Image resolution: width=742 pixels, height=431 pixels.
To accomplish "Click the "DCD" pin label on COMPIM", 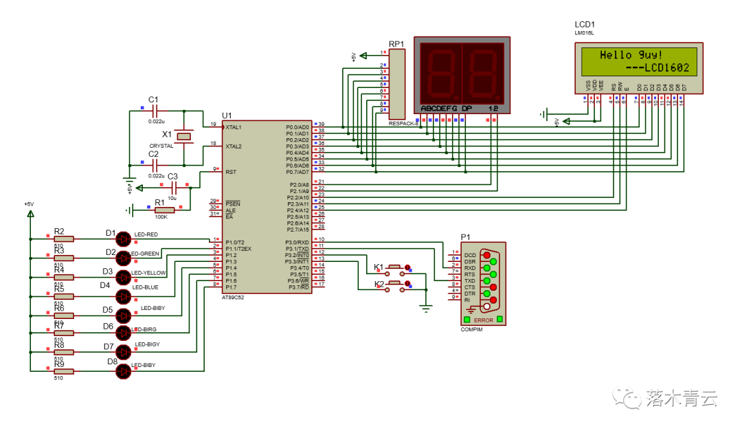I will (x=470, y=255).
